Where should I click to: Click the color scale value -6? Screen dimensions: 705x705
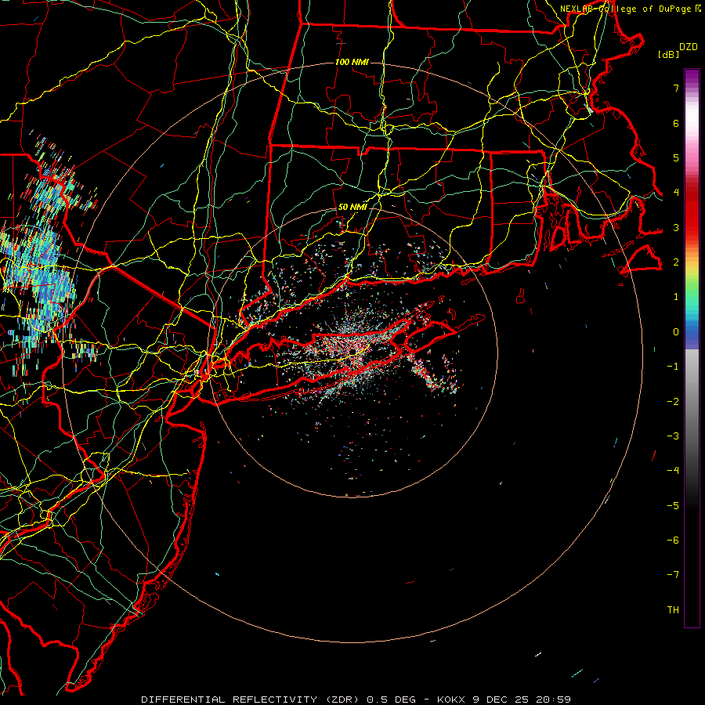(x=673, y=540)
